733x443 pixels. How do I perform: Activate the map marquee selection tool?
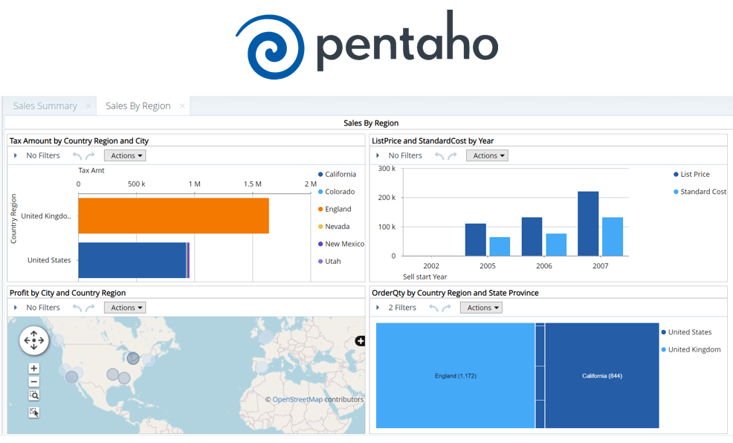pyautogui.click(x=34, y=412)
